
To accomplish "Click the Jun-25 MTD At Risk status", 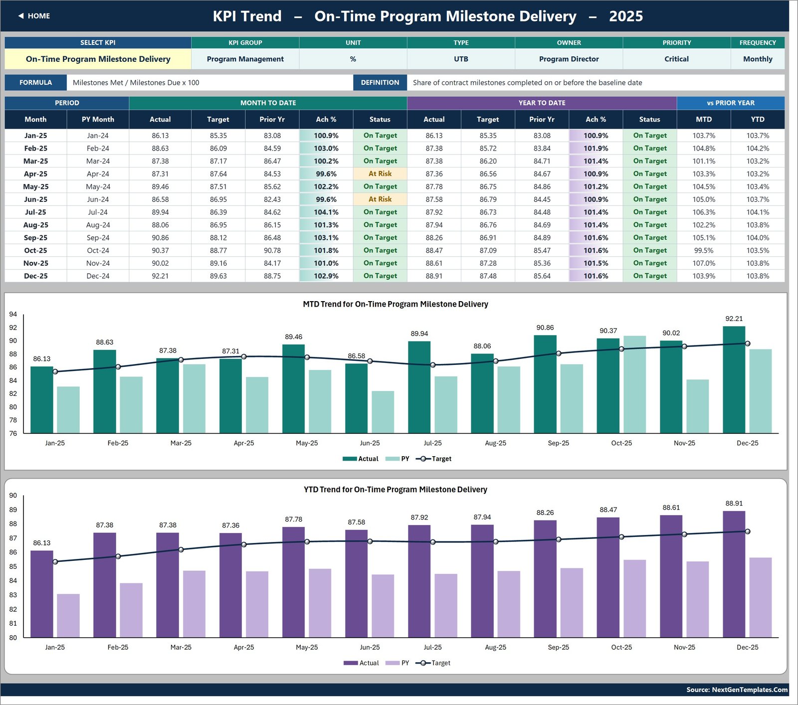I will pyautogui.click(x=380, y=199).
